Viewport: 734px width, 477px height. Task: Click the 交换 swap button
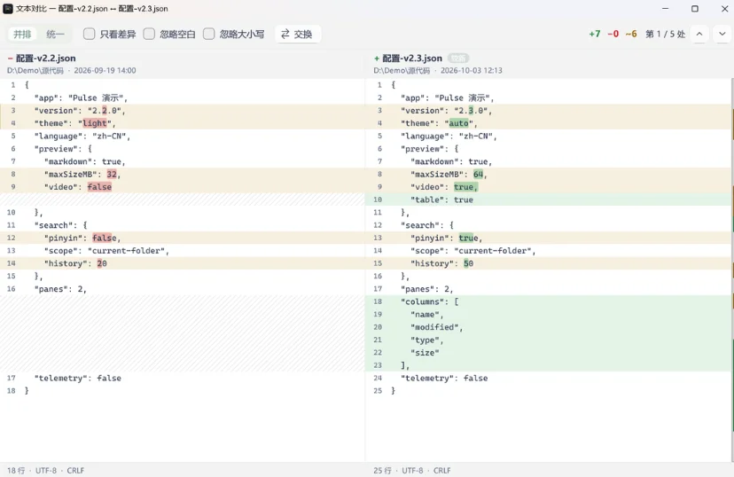click(x=297, y=35)
